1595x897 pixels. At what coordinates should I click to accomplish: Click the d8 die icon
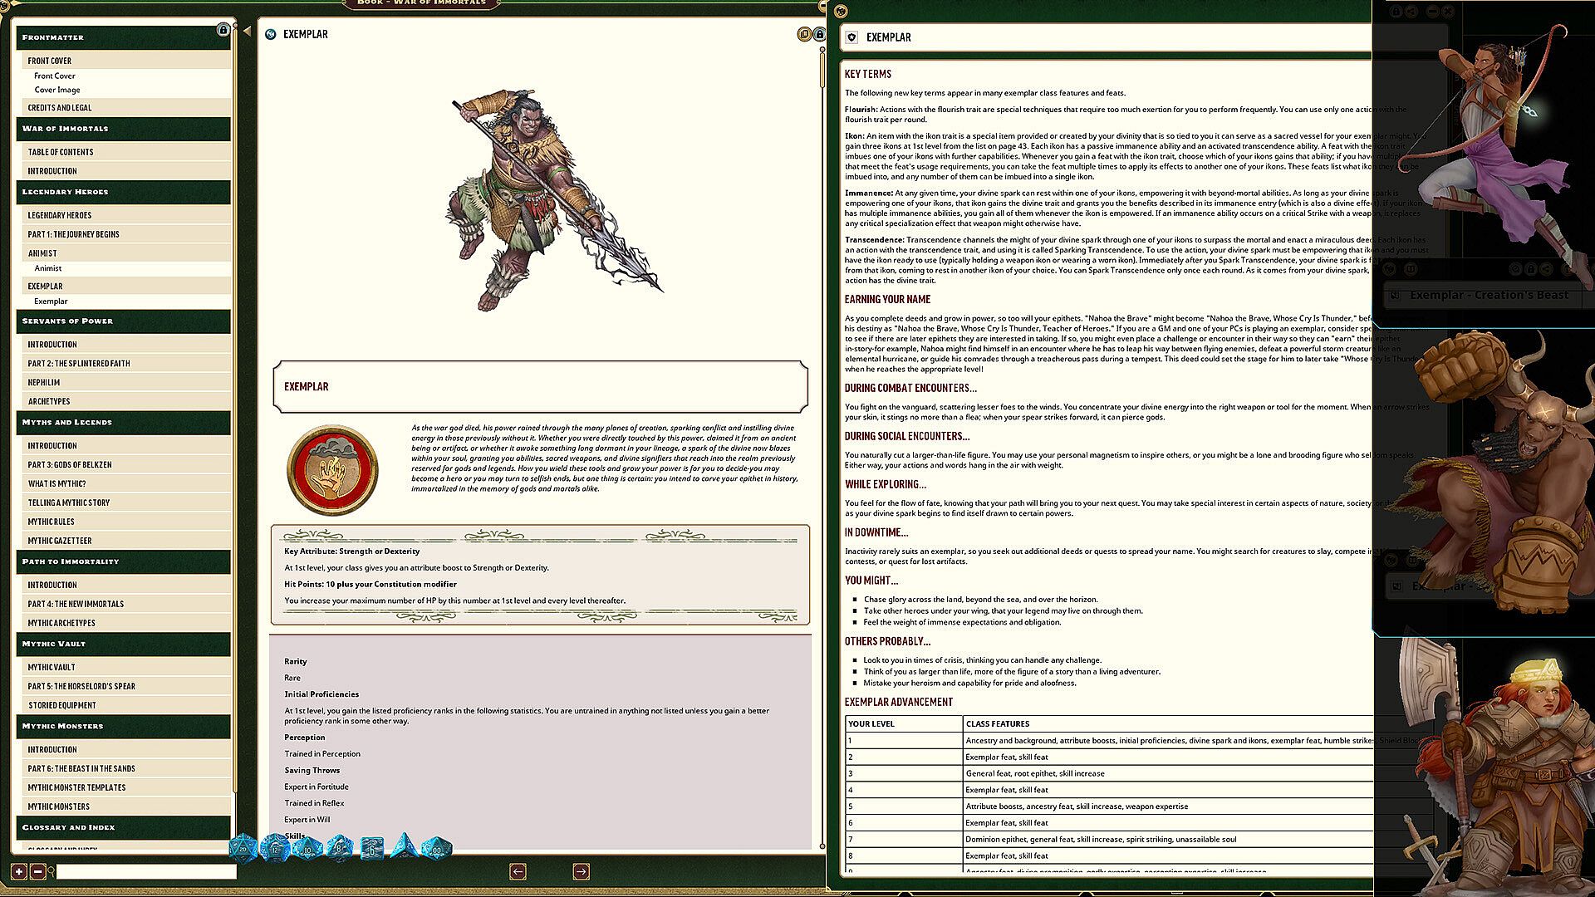click(340, 849)
